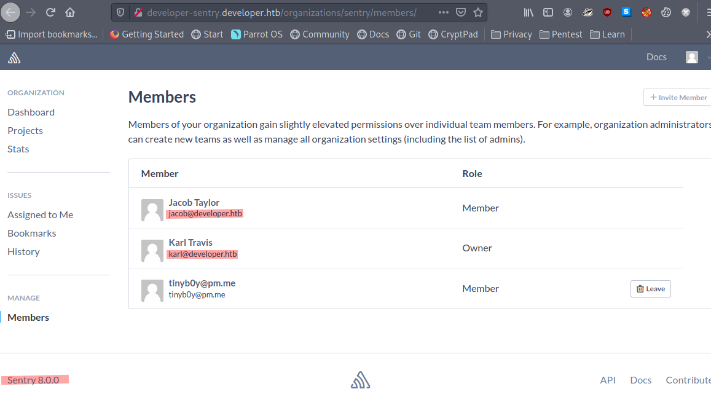The width and height of the screenshot is (711, 405).
Task: Open Dashboard in the sidebar
Action: 31,112
